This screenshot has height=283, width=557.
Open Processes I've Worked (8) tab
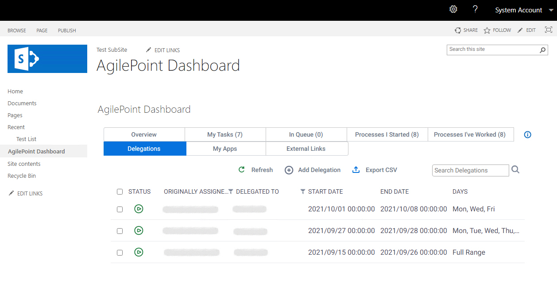pos(470,134)
